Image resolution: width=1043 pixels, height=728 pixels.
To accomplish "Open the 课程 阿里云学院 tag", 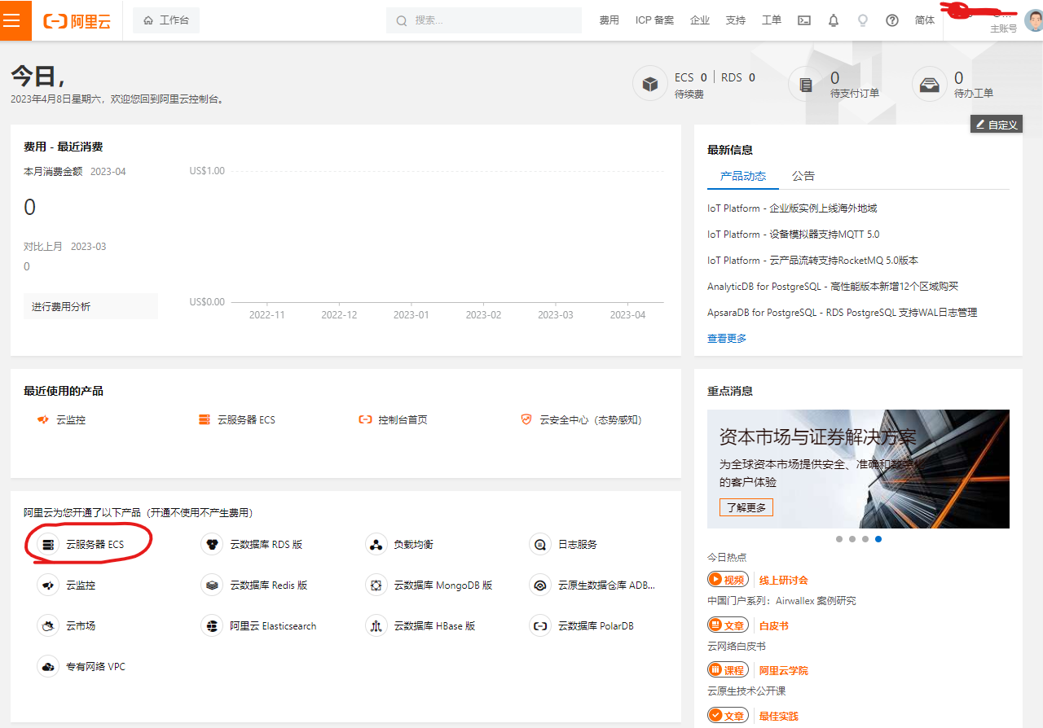I will tap(758, 670).
